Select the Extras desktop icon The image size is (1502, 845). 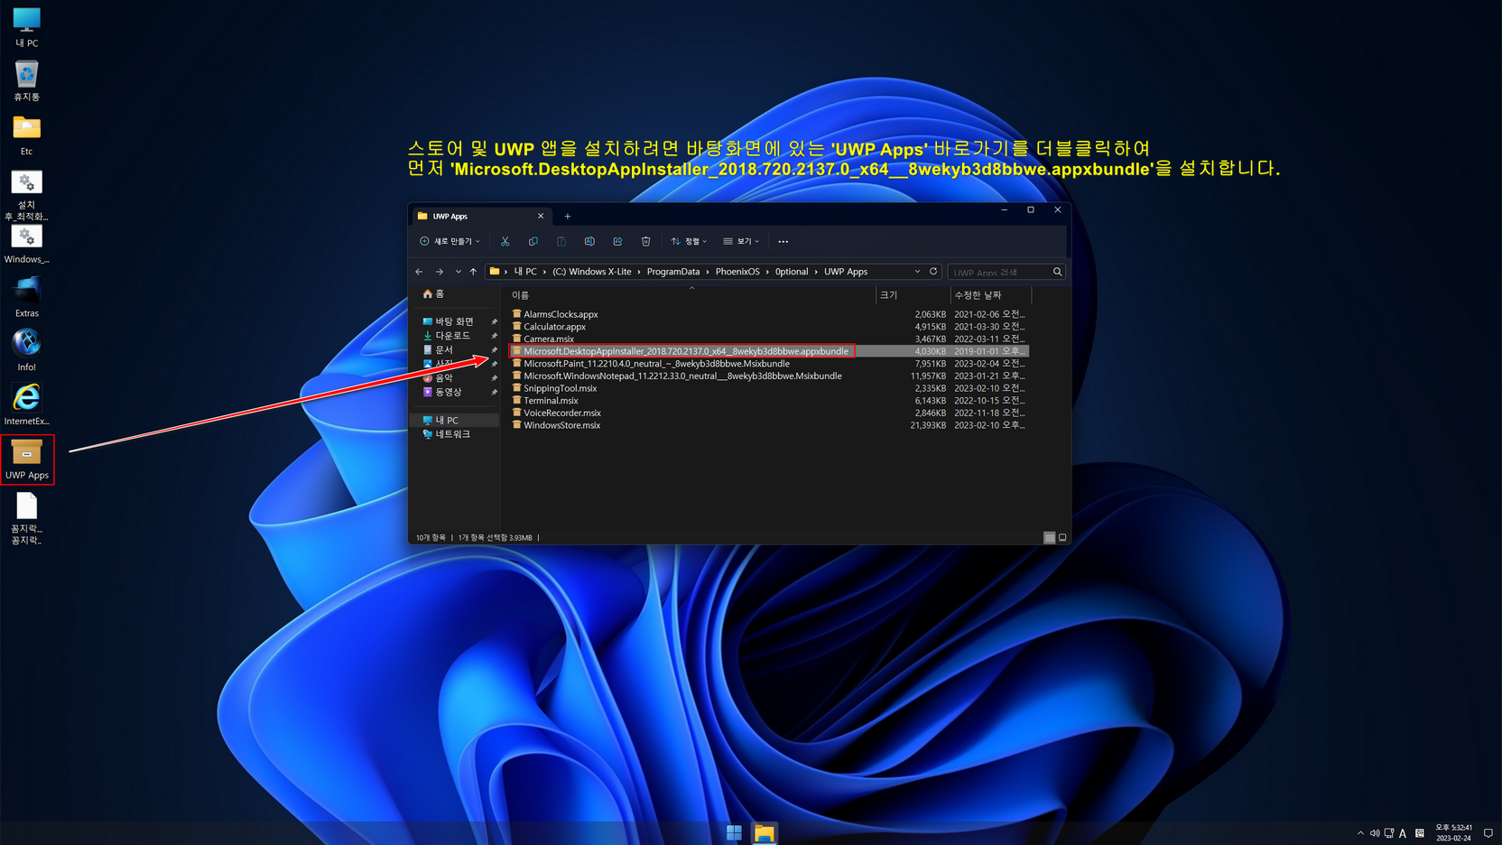point(26,297)
